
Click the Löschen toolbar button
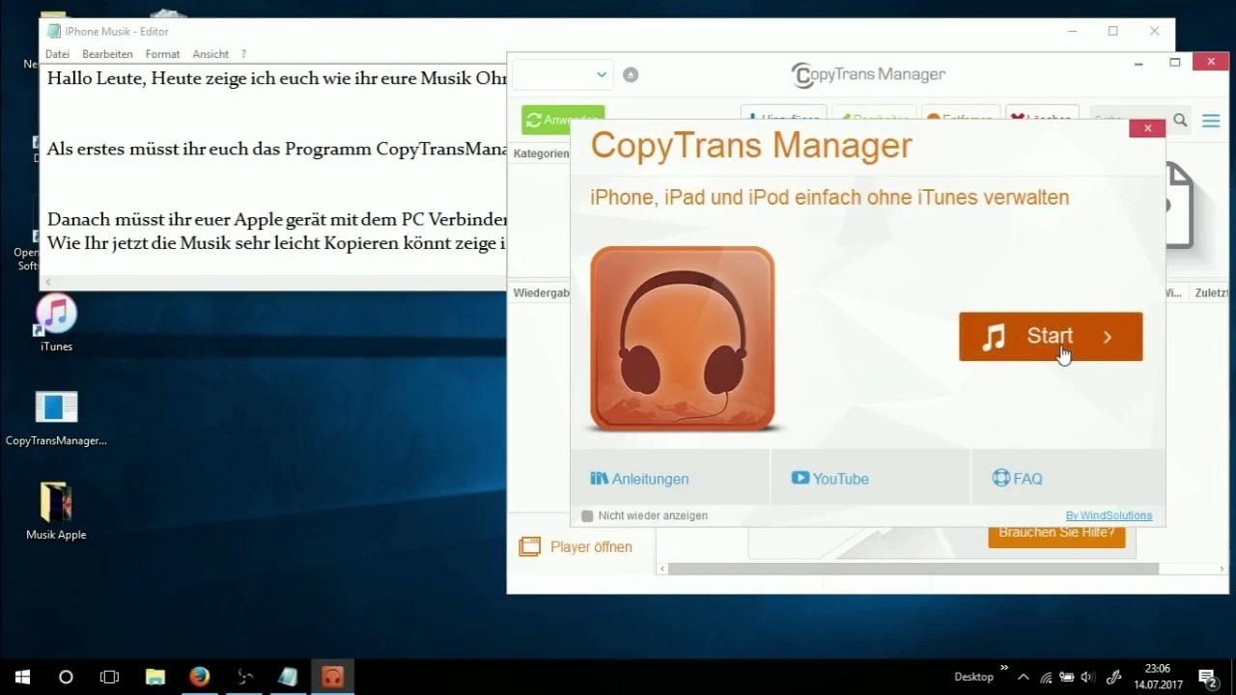point(1042,116)
